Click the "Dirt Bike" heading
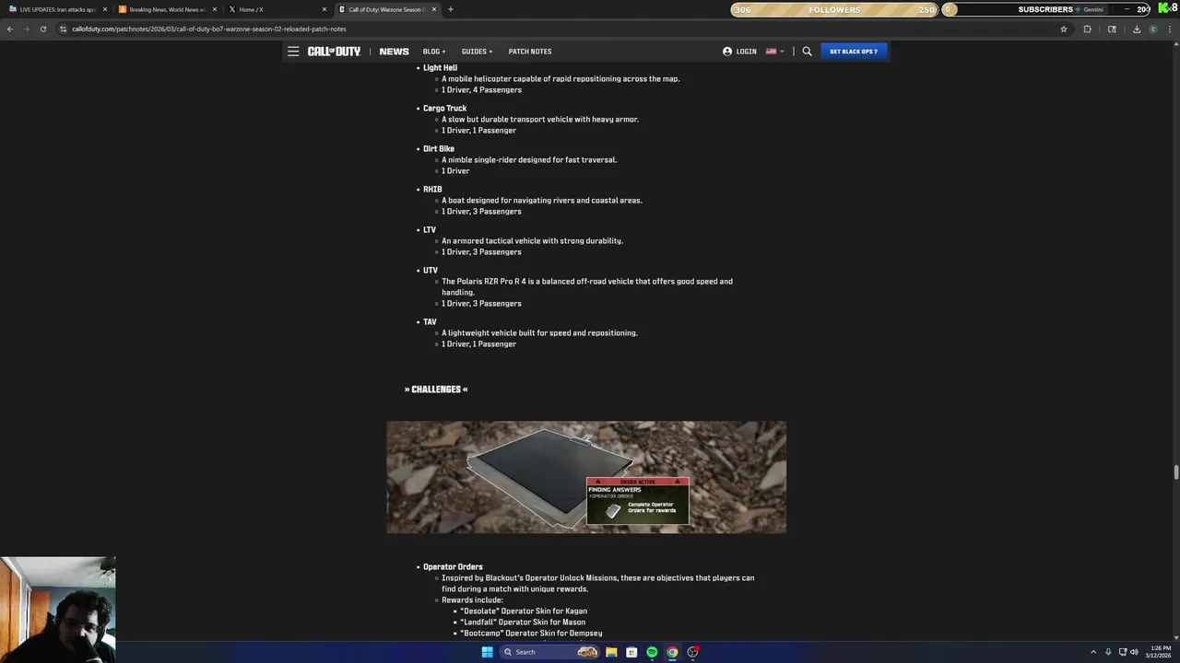This screenshot has height=663, width=1180. tap(439, 149)
